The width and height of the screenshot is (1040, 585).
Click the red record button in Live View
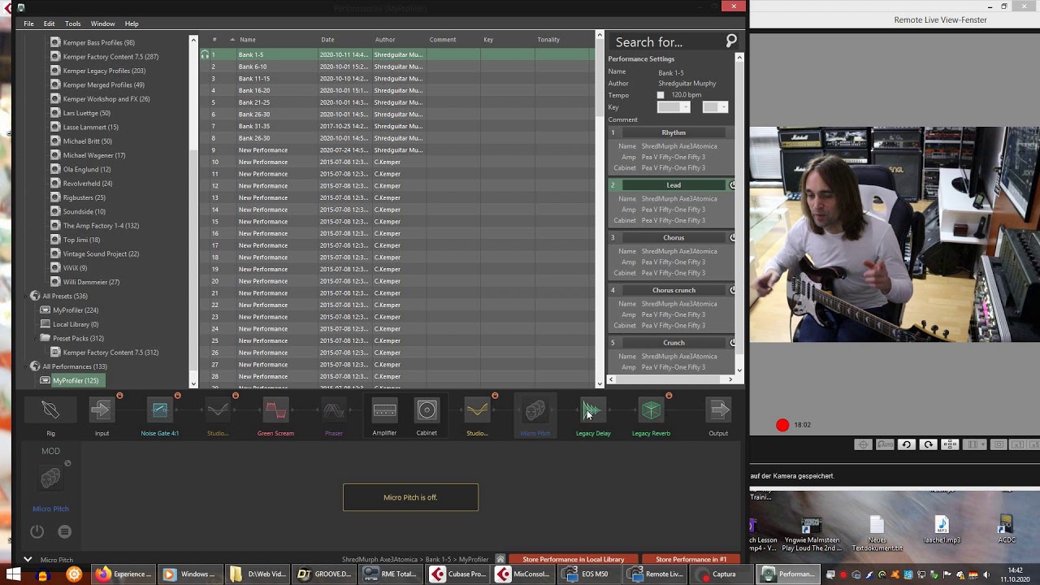click(x=782, y=425)
